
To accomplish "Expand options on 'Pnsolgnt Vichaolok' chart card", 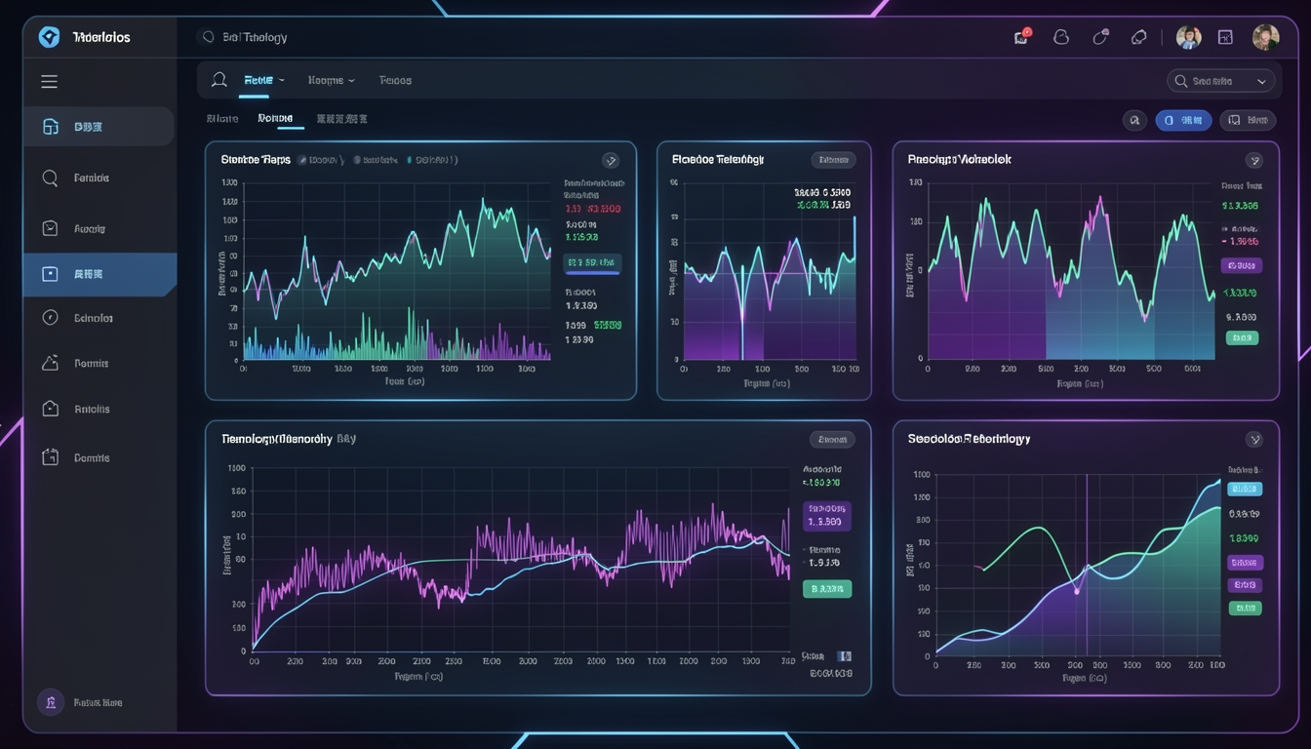I will (1254, 160).
